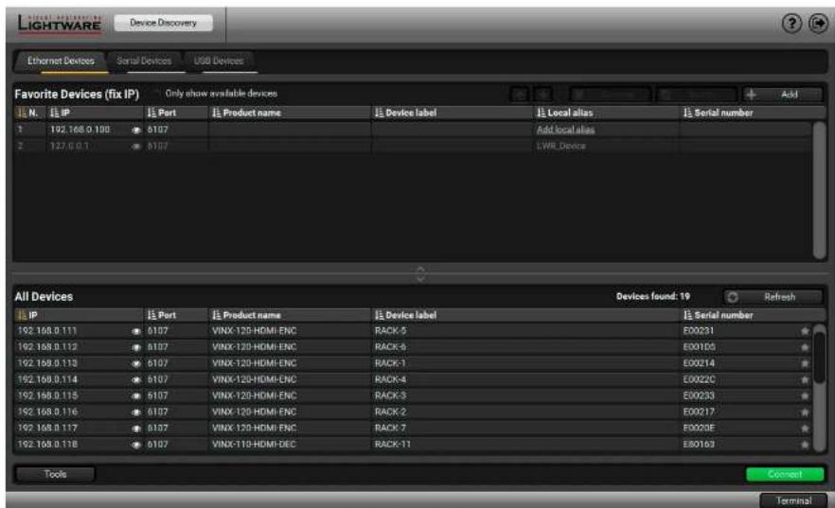The width and height of the screenshot is (835, 508).
Task: Open the Tools menu button
Action: pyautogui.click(x=55, y=474)
